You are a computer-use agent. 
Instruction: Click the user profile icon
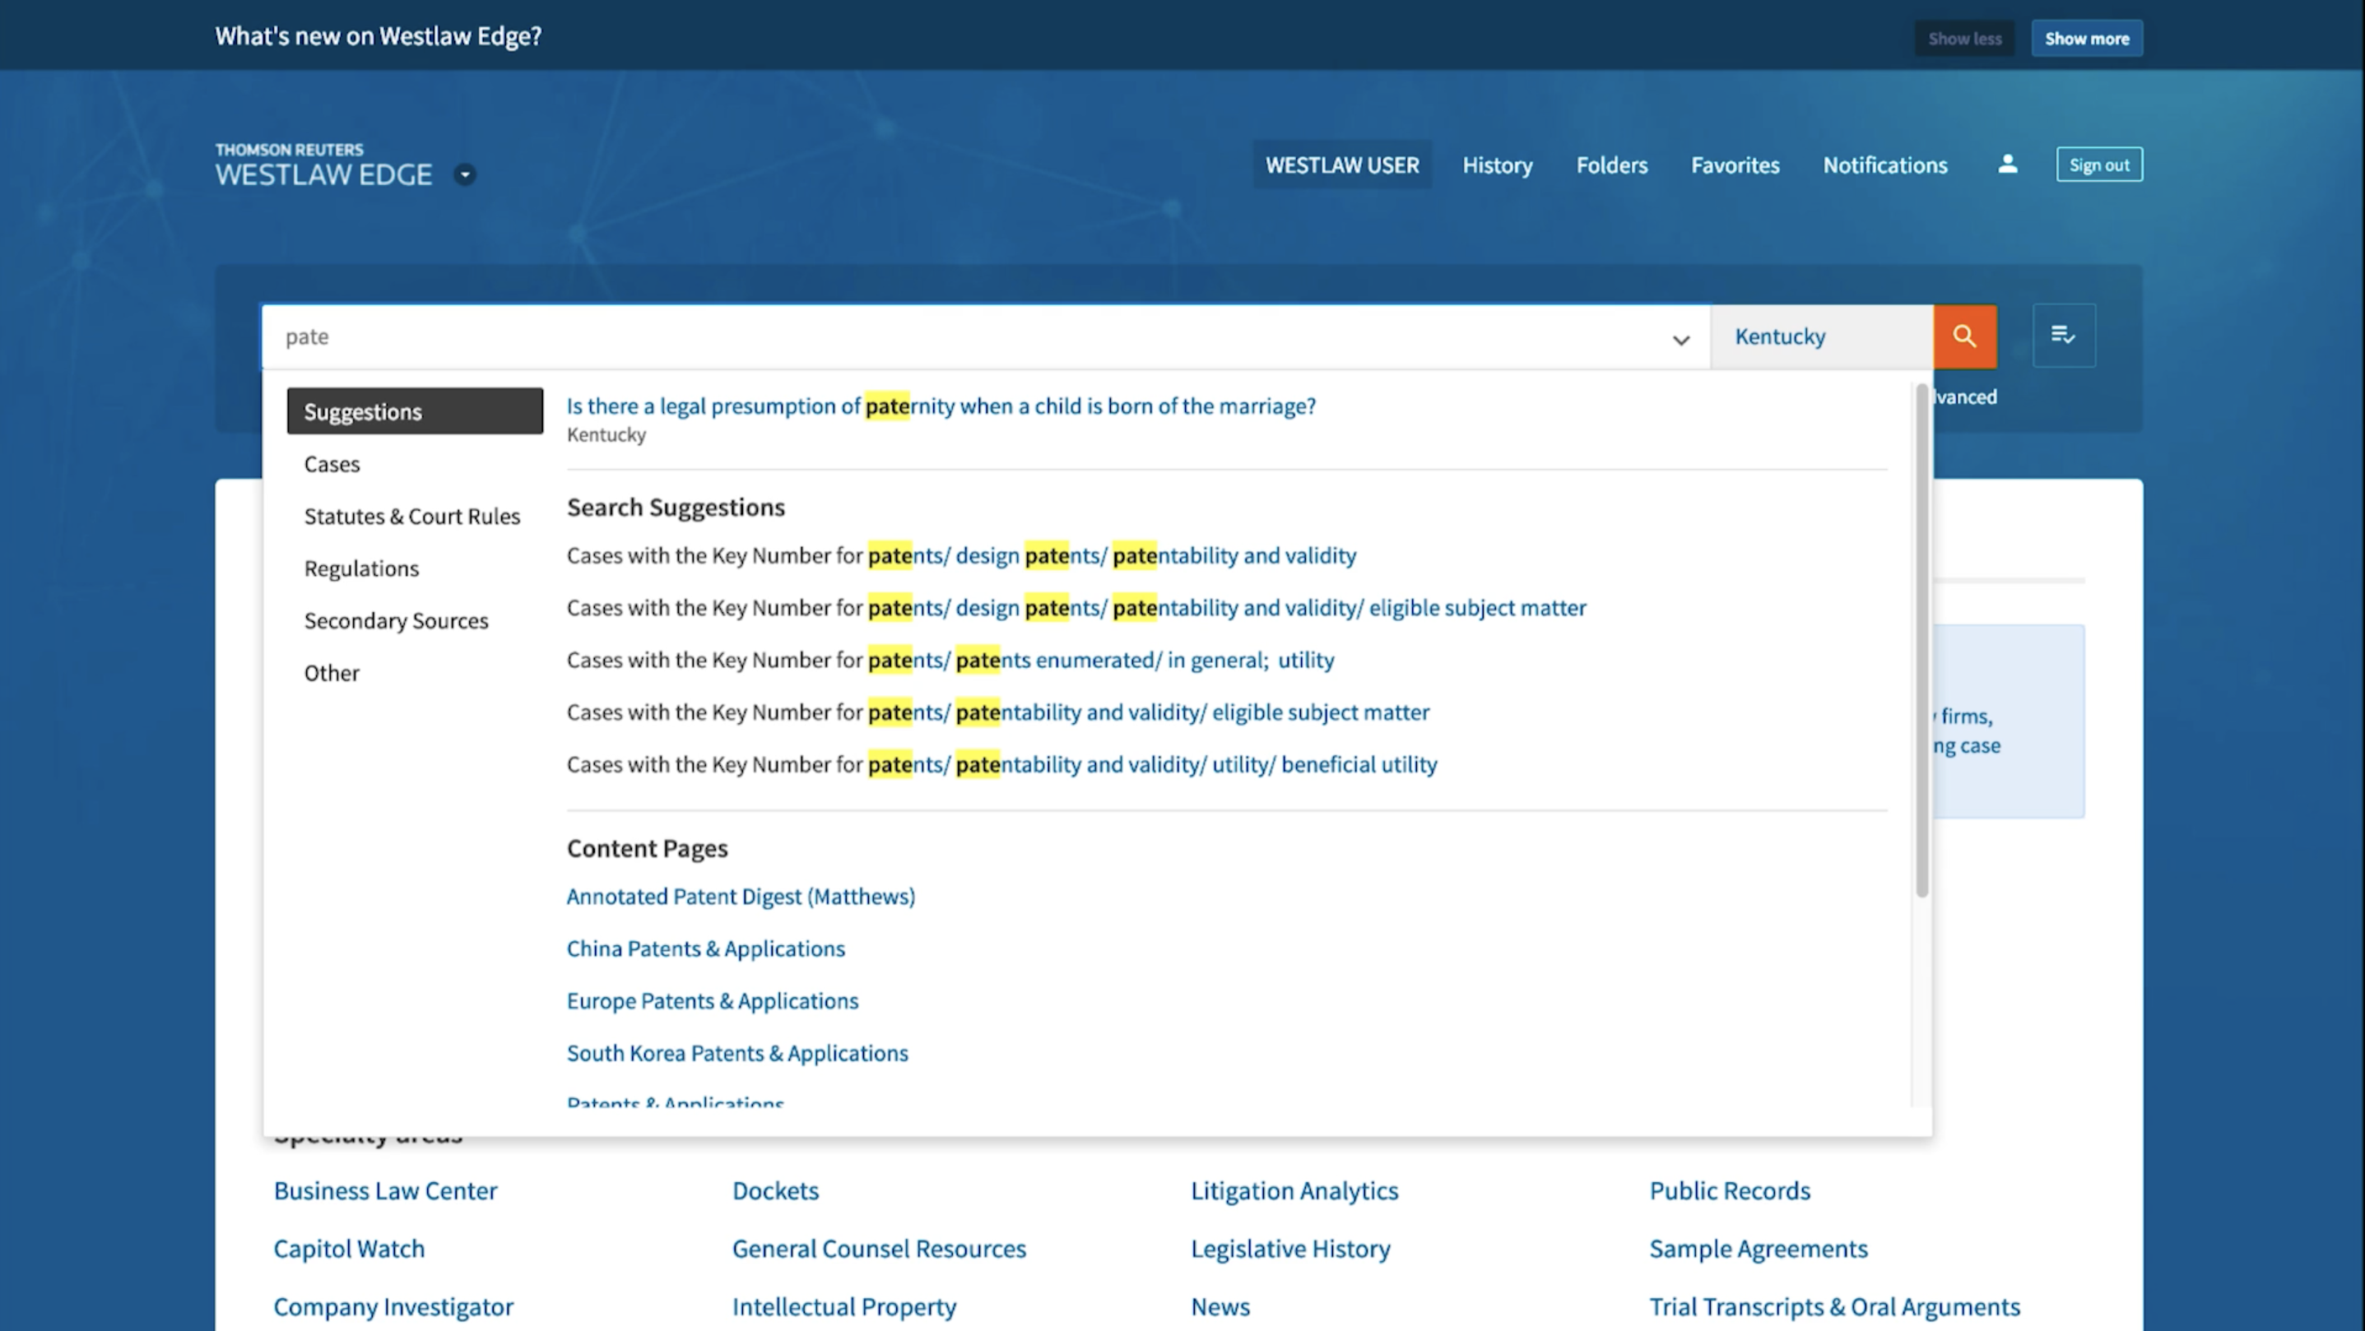(x=2007, y=165)
